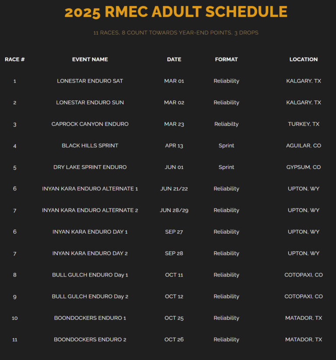Click the RACE # column header

point(15,59)
